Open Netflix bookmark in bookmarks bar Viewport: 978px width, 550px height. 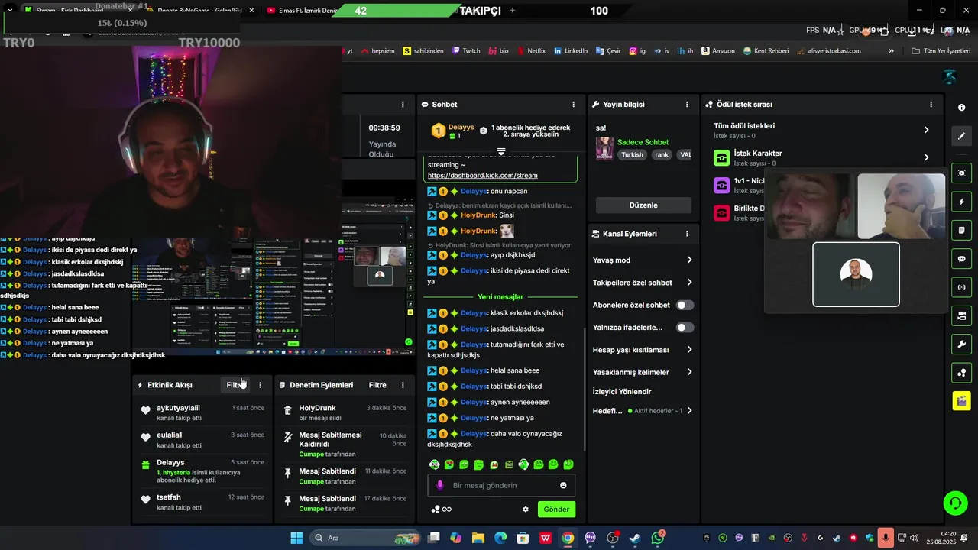click(531, 51)
